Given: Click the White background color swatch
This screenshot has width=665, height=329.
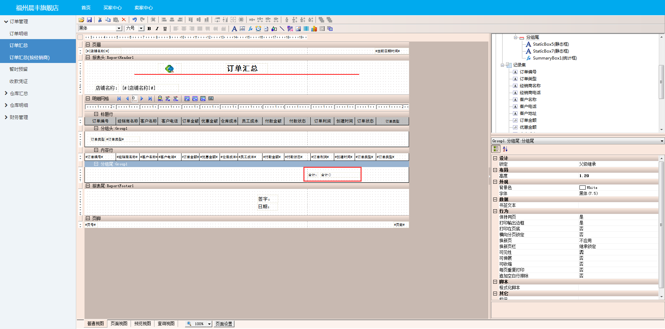Looking at the screenshot, I should (582, 188).
